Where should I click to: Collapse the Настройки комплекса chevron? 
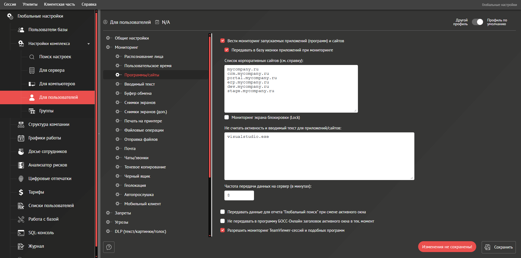coord(88,44)
